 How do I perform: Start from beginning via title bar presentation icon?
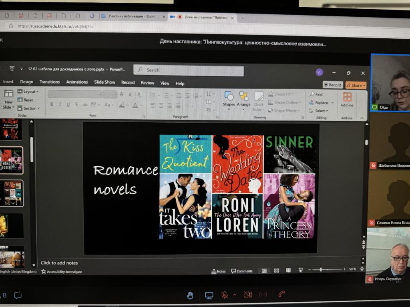pyautogui.click(x=12, y=68)
